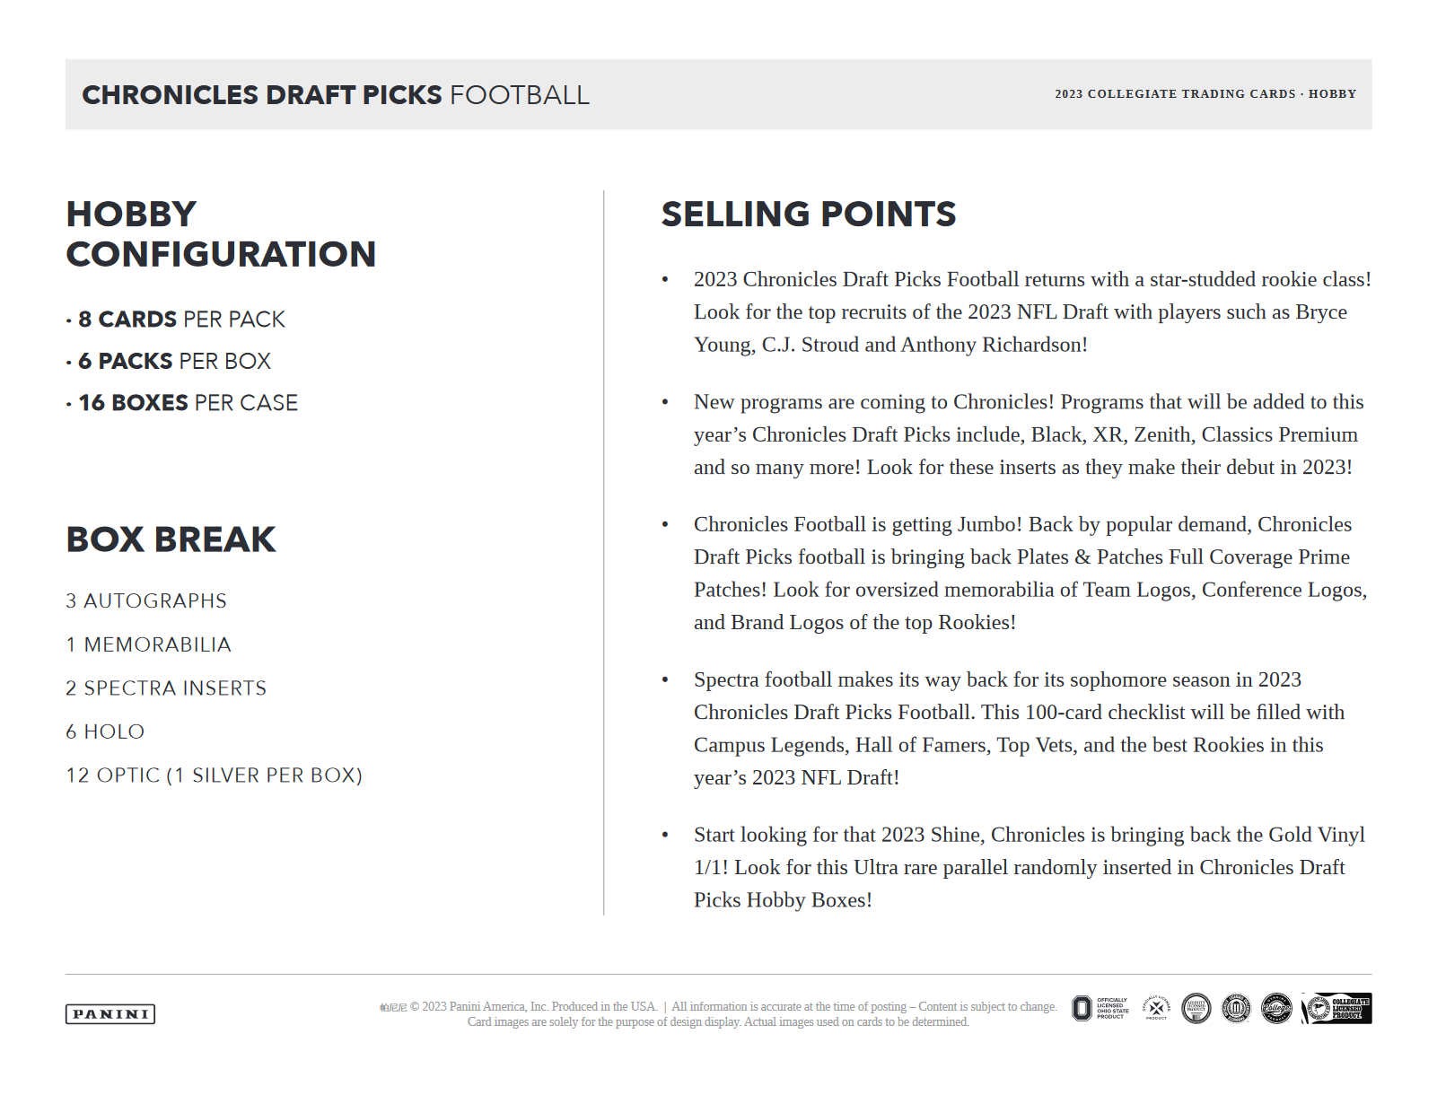1437x1104 pixels.
Task: Click the circular College script badge
Action: tap(1276, 1009)
